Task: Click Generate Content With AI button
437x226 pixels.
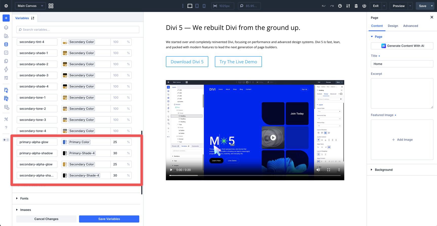Action: (x=402, y=46)
